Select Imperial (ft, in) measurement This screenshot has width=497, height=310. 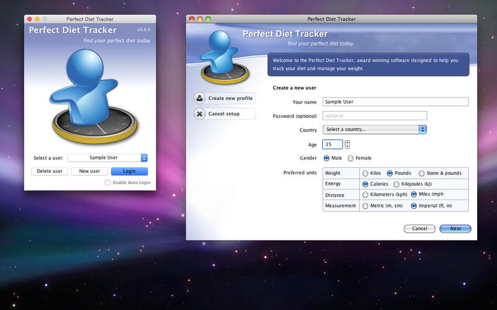tap(414, 206)
